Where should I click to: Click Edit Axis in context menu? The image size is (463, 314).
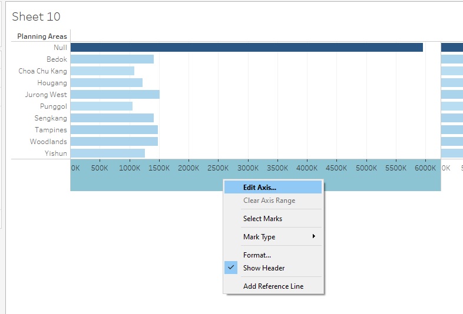click(x=259, y=187)
